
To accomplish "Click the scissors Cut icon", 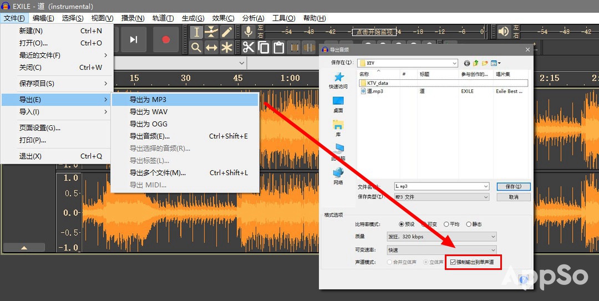I will pos(248,48).
